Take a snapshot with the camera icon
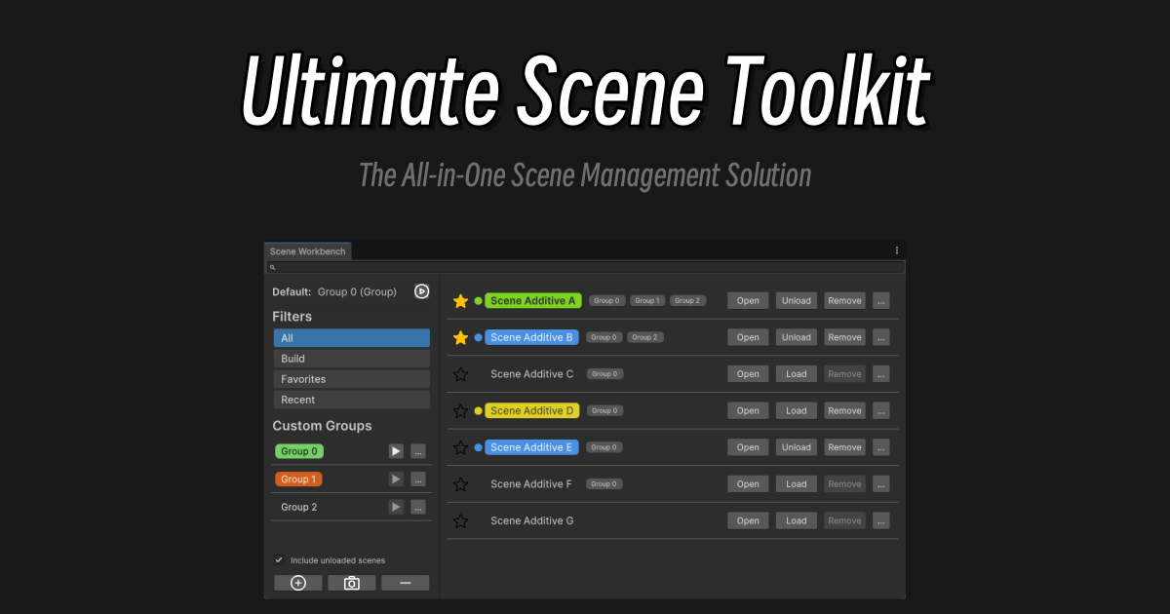Image resolution: width=1170 pixels, height=614 pixels. pyautogui.click(x=351, y=582)
